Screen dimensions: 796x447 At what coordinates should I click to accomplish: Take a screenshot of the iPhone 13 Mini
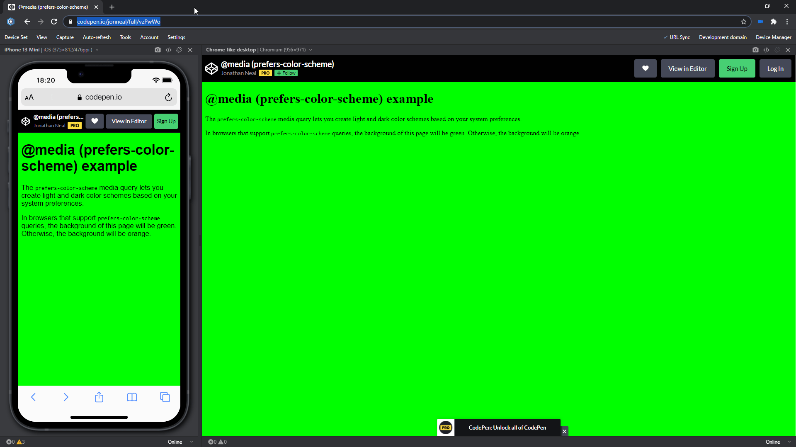(158, 50)
